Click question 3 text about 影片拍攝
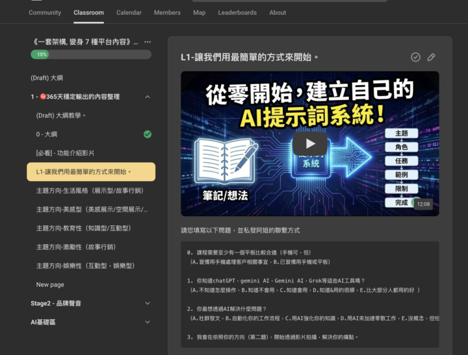468x355 pixels. 272,337
